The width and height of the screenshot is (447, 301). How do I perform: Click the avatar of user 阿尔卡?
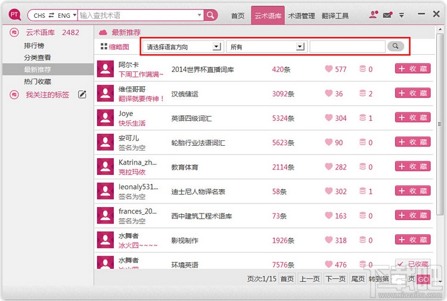(105, 69)
